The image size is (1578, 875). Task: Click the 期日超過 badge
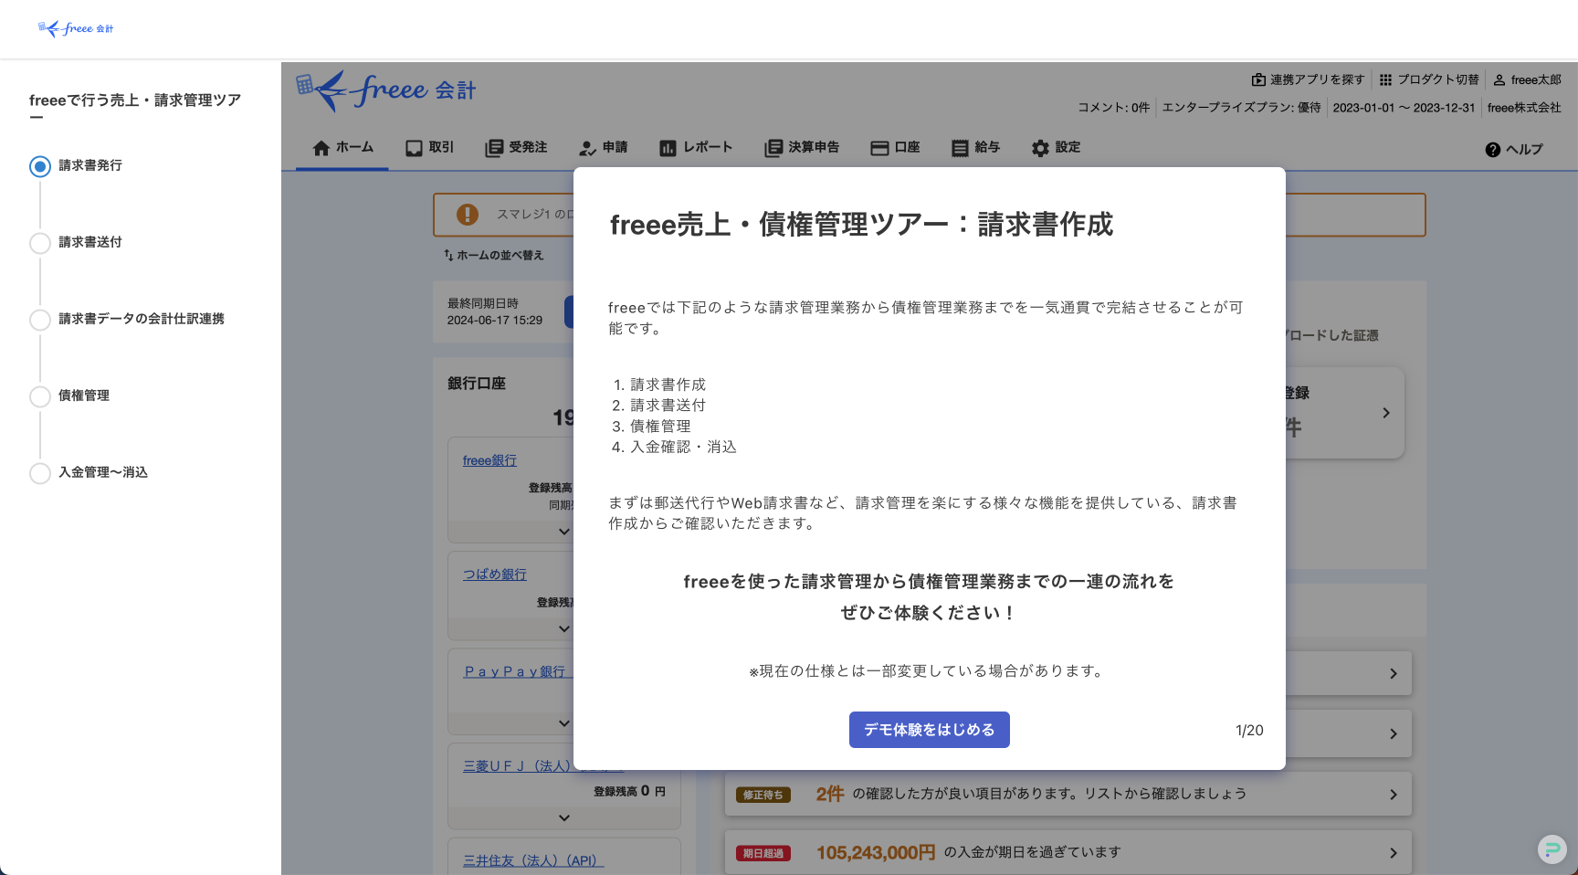[763, 853]
